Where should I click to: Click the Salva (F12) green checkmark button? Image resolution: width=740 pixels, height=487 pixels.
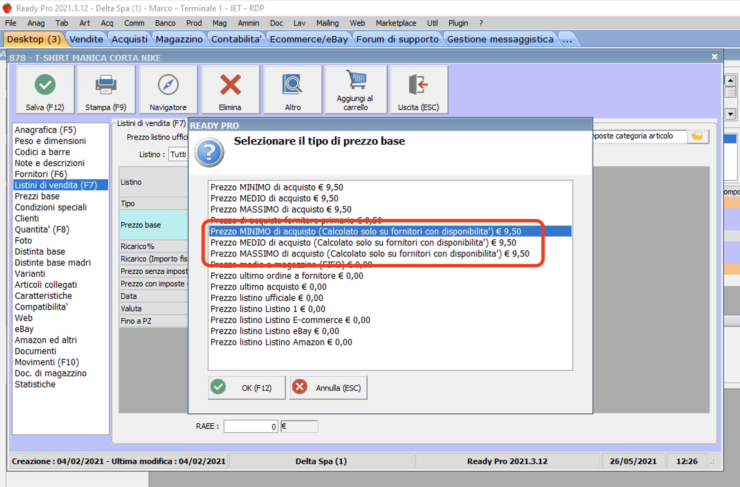[x=45, y=90]
